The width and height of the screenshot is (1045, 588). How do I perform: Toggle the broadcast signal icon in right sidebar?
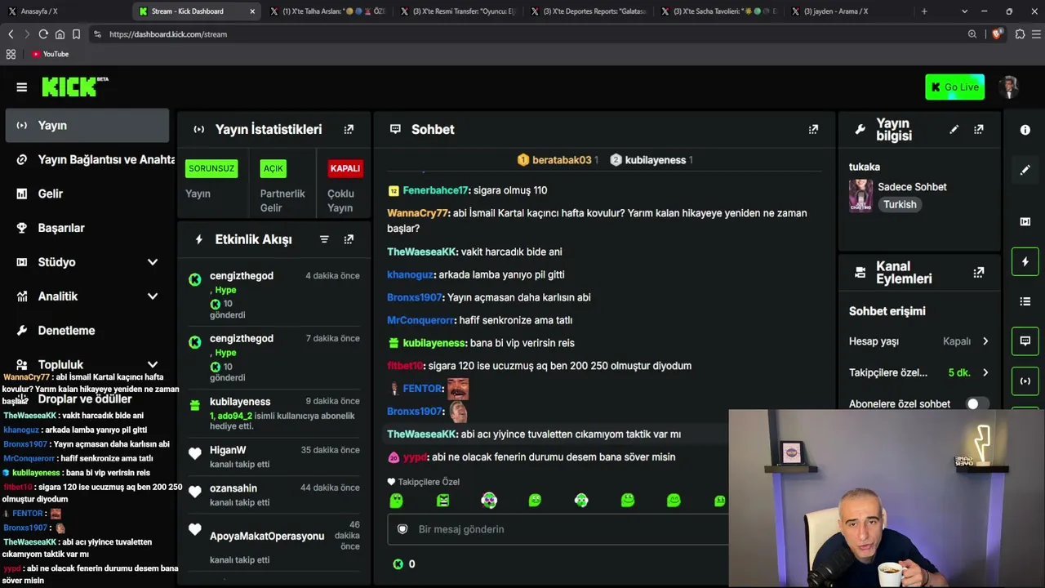tap(1025, 381)
